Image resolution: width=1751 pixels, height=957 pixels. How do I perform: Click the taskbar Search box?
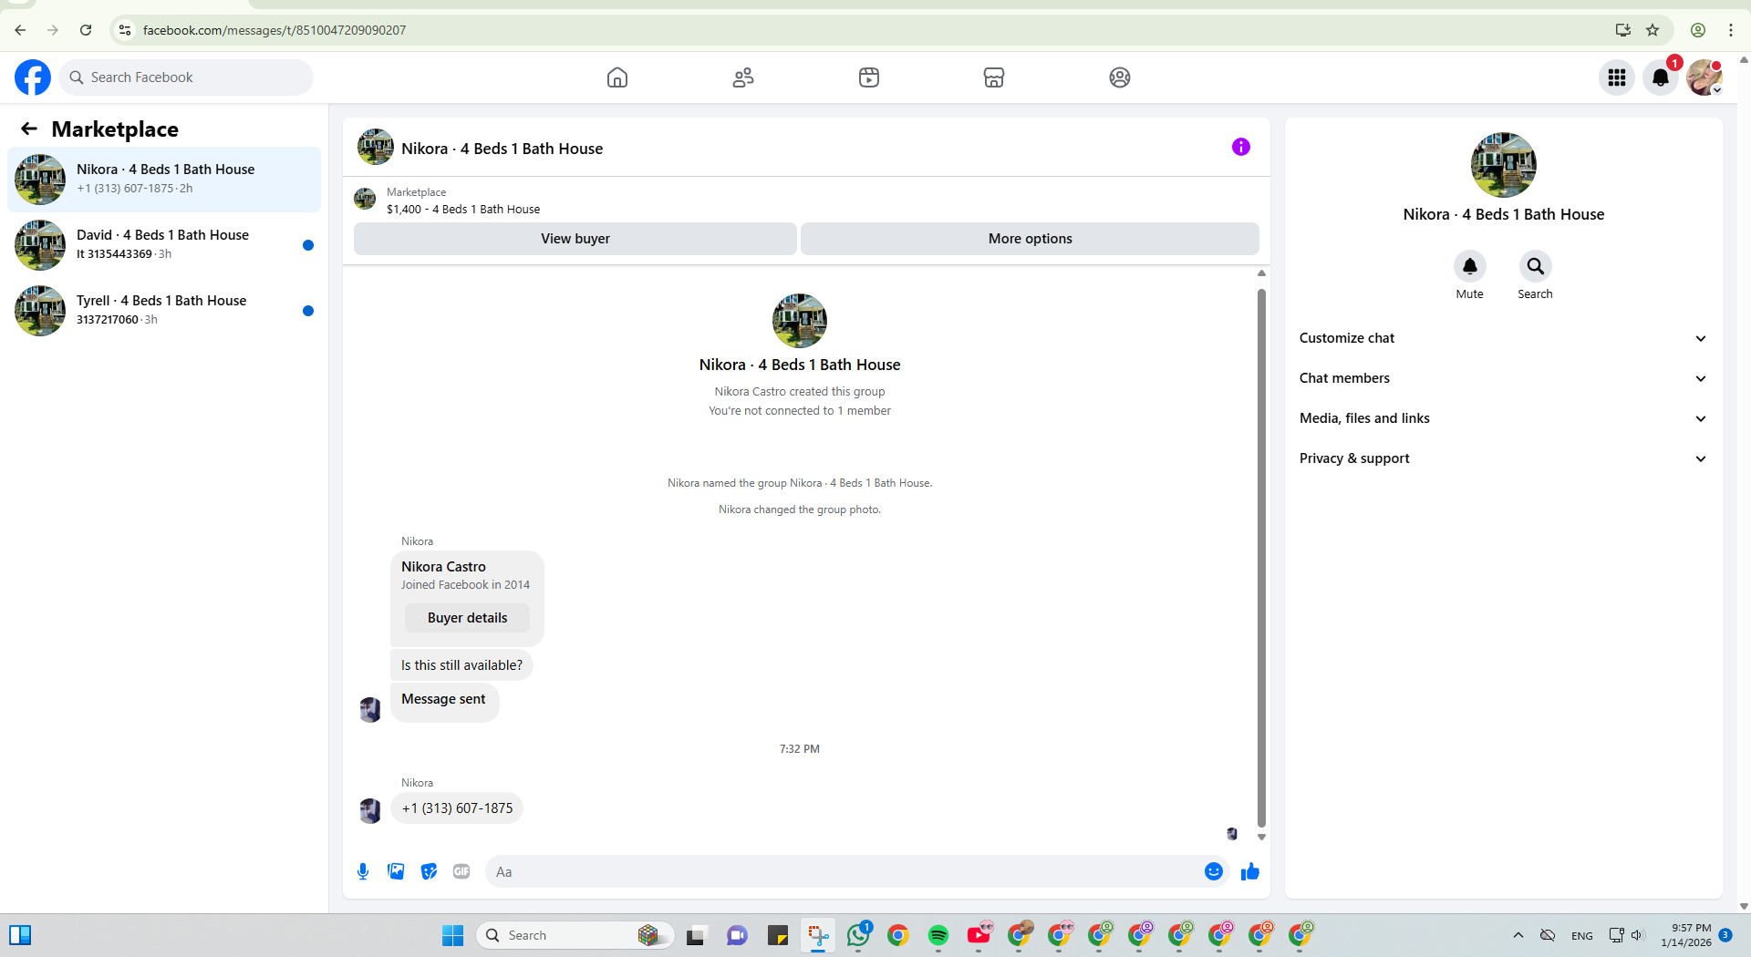pyautogui.click(x=575, y=935)
